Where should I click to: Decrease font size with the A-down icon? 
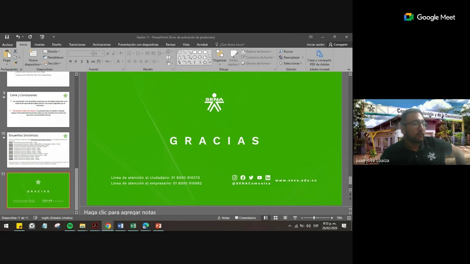(x=113, y=54)
